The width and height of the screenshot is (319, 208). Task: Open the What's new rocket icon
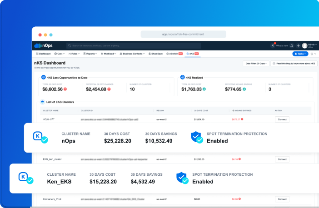pyautogui.click(x=273, y=46)
